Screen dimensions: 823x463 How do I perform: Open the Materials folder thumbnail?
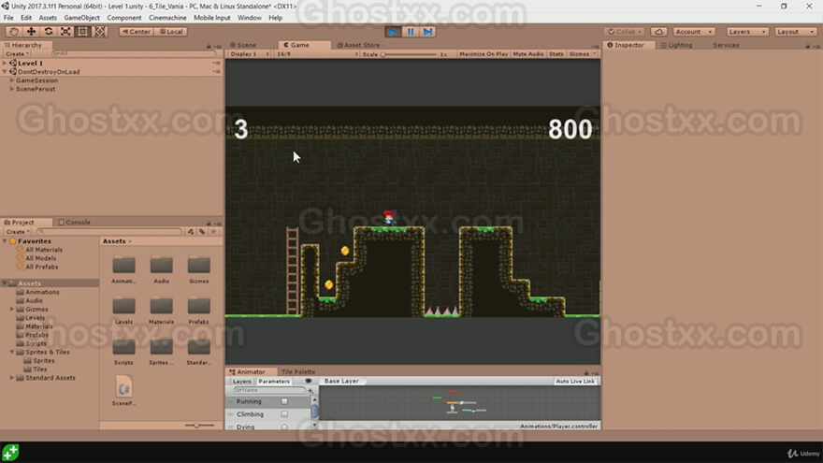(x=161, y=306)
